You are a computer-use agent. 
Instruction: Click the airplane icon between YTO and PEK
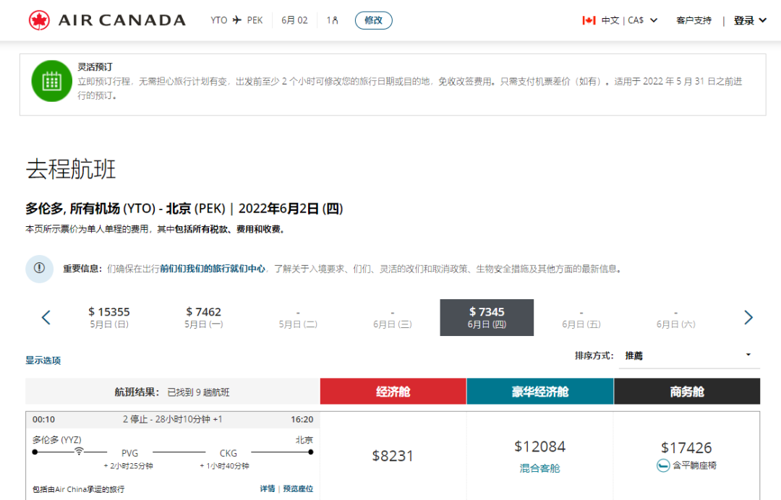click(x=237, y=20)
